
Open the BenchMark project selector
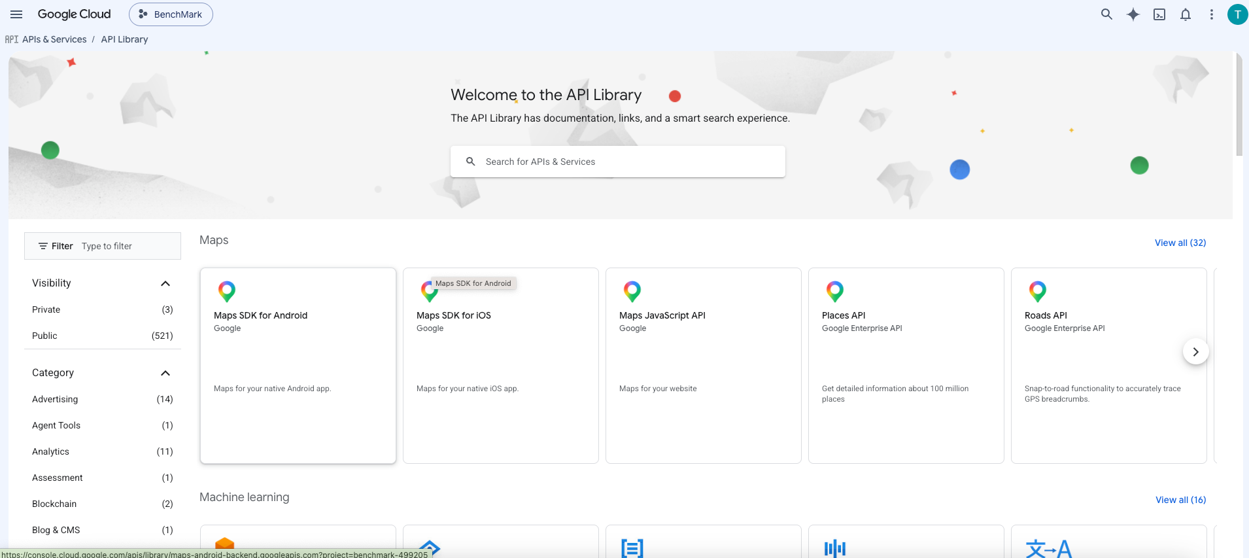tap(171, 14)
